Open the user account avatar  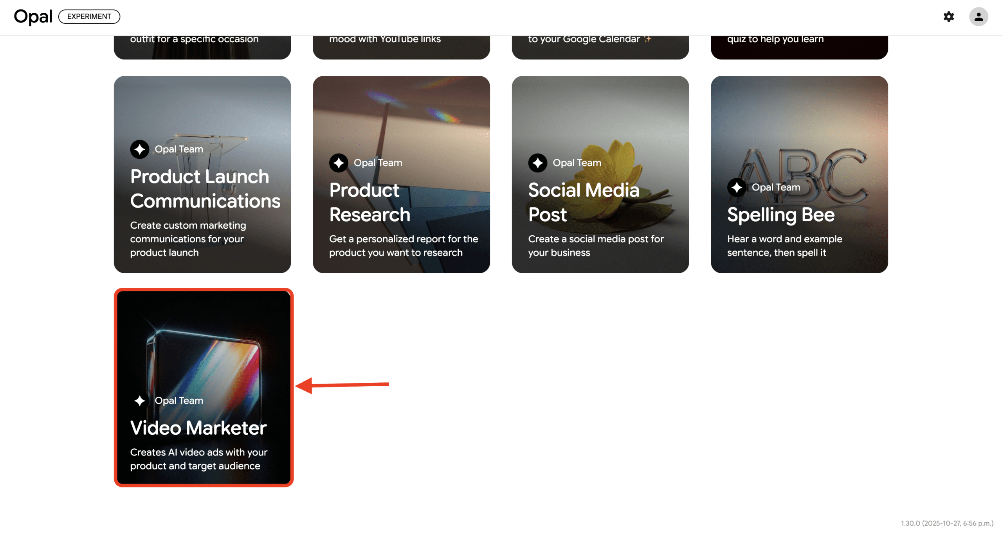[979, 16]
